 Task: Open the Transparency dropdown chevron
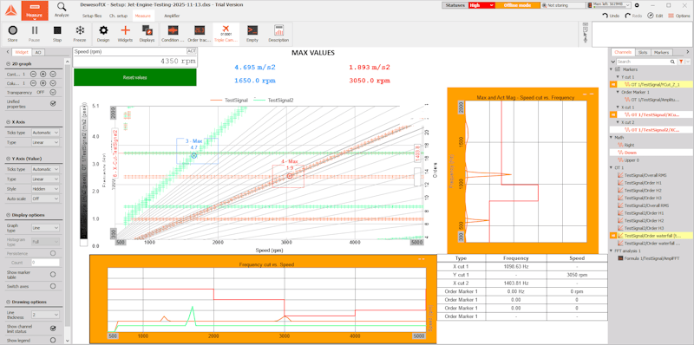coord(53,93)
